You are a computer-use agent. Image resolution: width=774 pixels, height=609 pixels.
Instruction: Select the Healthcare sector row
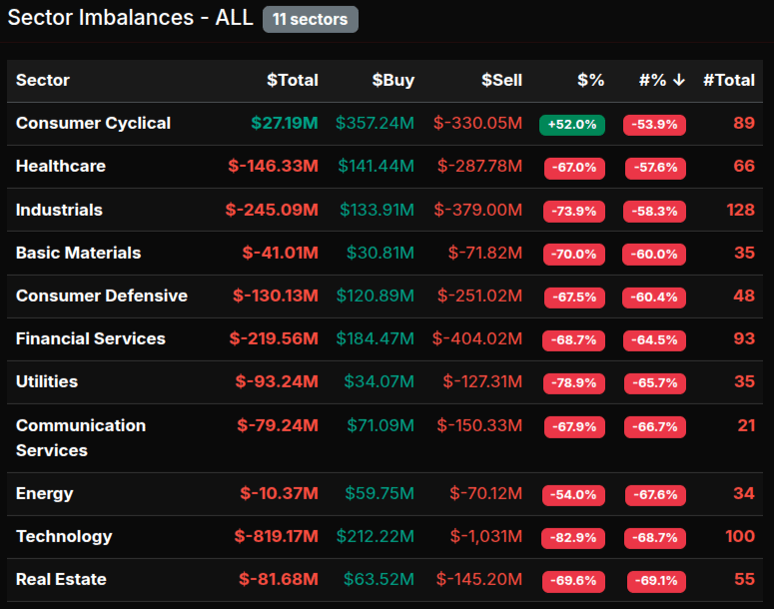pyautogui.click(x=60, y=166)
